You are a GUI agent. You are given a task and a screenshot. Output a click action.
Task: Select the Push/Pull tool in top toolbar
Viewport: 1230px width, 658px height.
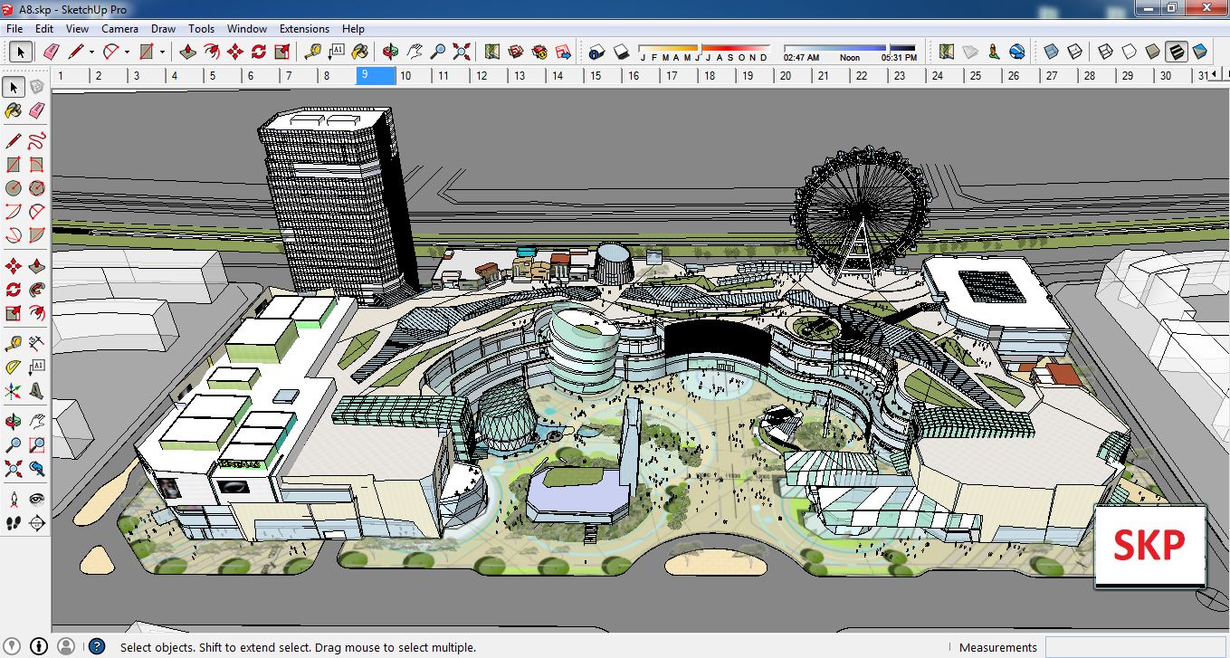tap(188, 52)
